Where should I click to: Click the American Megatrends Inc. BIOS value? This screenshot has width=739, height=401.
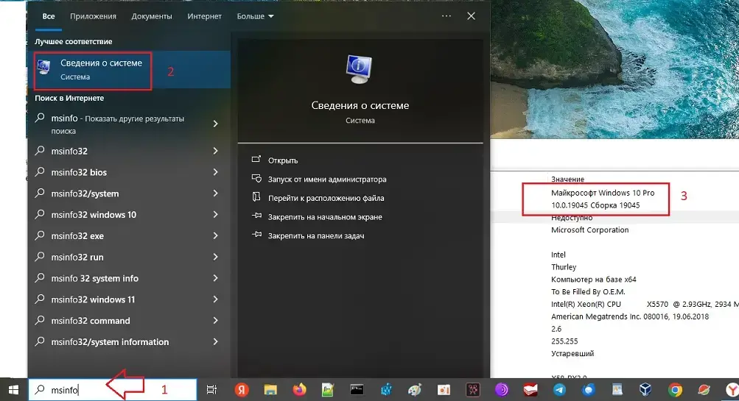coord(630,316)
